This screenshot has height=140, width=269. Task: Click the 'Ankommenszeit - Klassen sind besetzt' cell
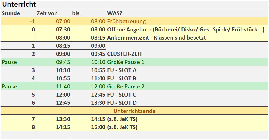pos(187,38)
